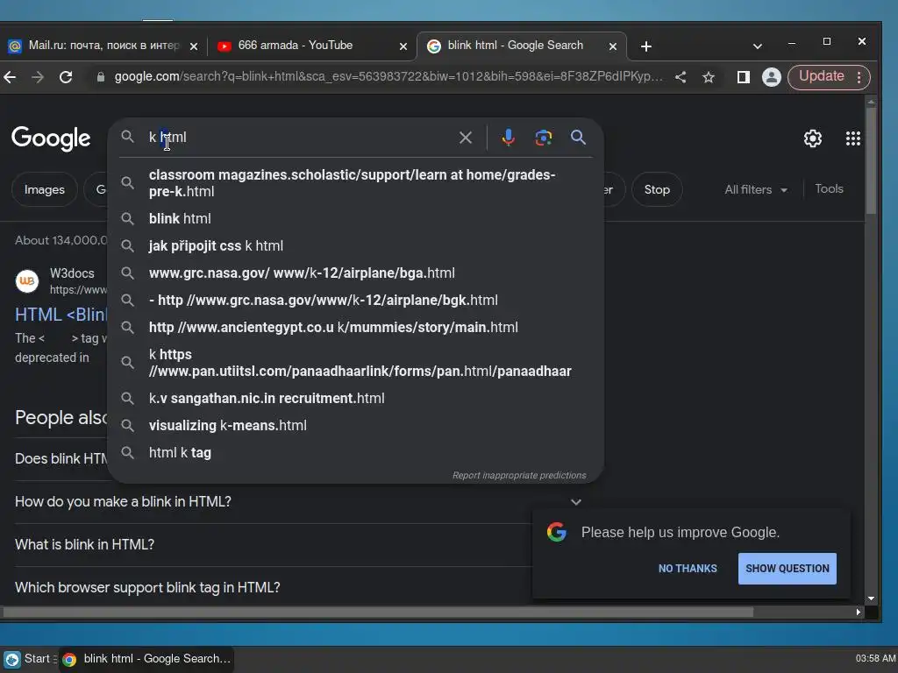Open the new tab plus button
Viewport: 898px width, 673px height.
pyautogui.click(x=646, y=46)
